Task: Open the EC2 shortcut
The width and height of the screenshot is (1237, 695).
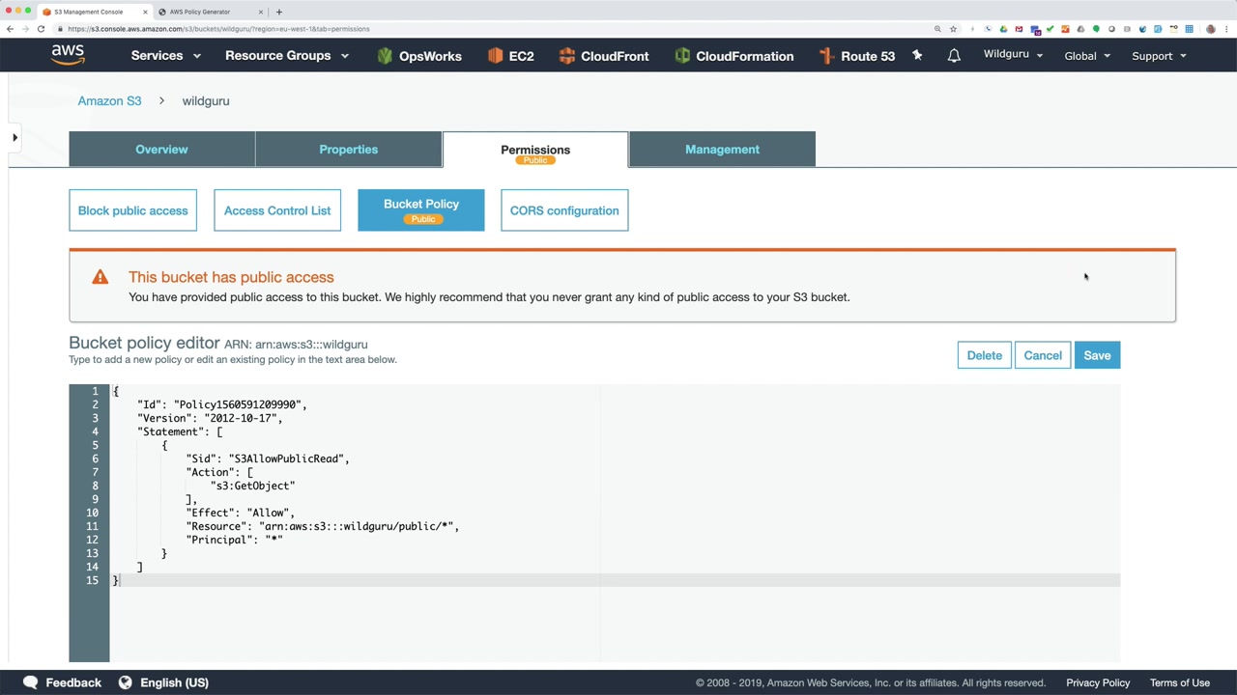Action: [x=510, y=56]
